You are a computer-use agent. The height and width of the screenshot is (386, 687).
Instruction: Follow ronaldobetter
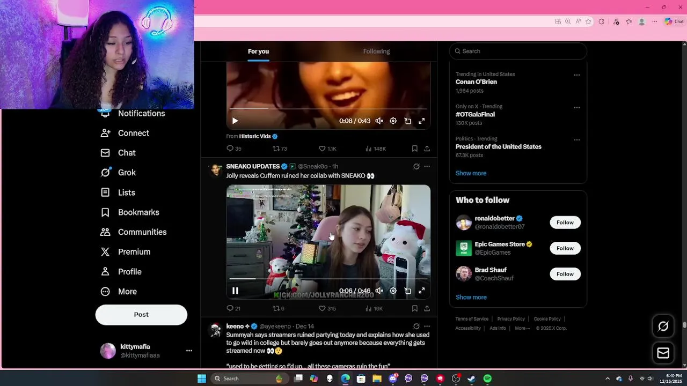565,222
